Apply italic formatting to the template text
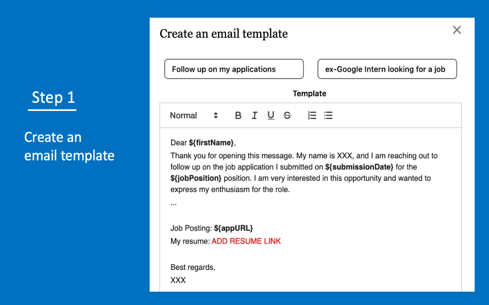Screen dimensions: 489x305 click(254, 115)
